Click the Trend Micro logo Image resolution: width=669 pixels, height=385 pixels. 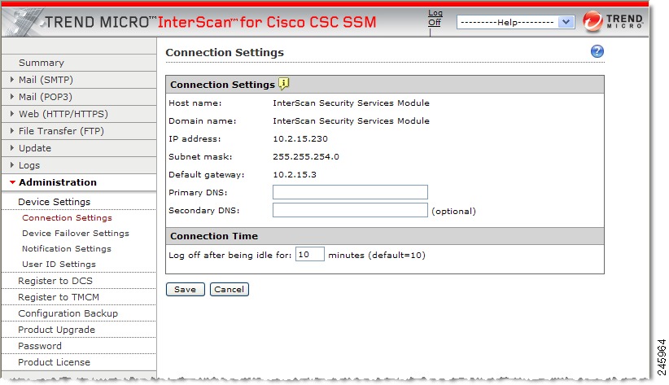coord(613,21)
